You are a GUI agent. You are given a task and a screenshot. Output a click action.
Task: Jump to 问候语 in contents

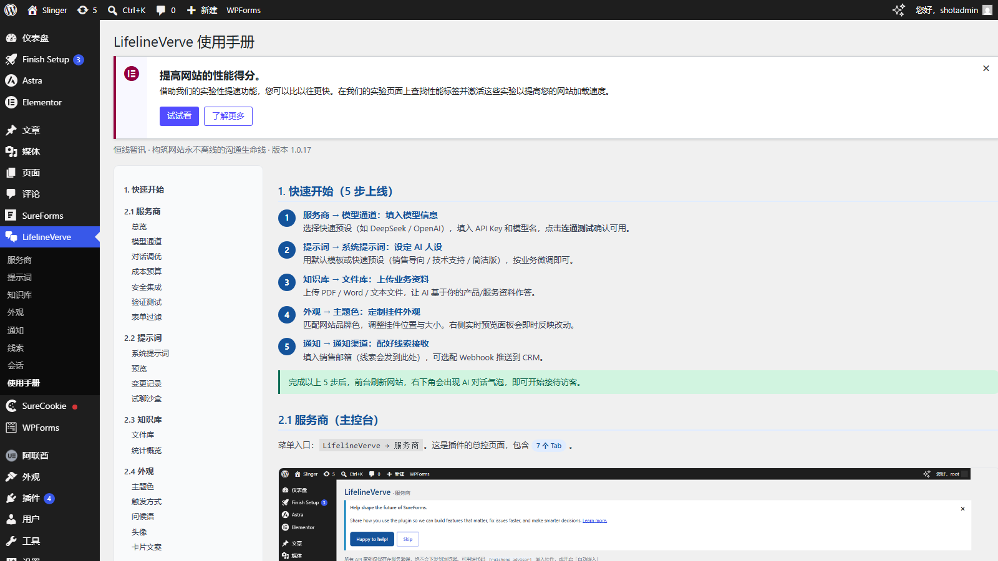pos(143,516)
